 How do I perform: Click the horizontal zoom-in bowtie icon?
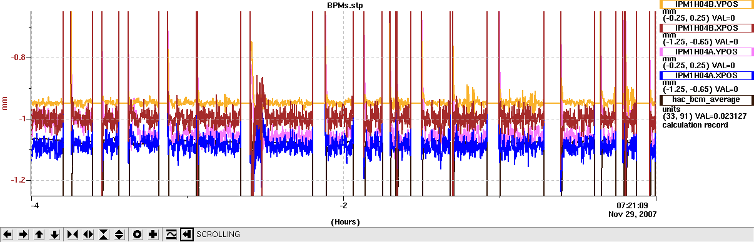coord(73,234)
